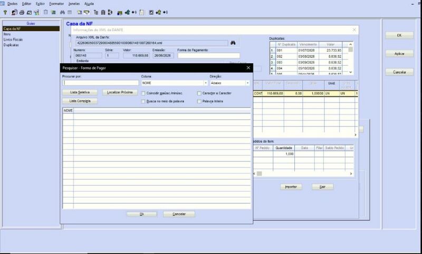
Task: Click the printer icon in the toolbar
Action: [x=22, y=12]
